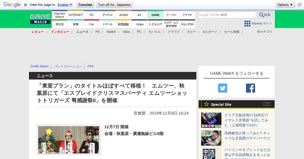304x159 pixels.
Task: Open the セール情報 category
Action: [232, 32]
